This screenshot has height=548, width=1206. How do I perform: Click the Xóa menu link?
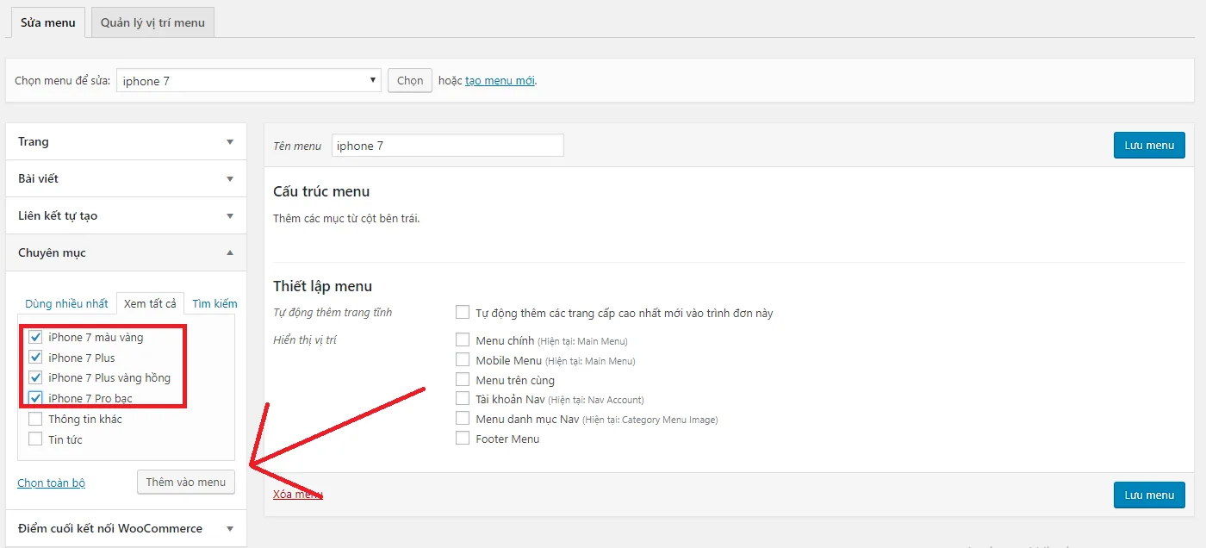click(x=298, y=494)
